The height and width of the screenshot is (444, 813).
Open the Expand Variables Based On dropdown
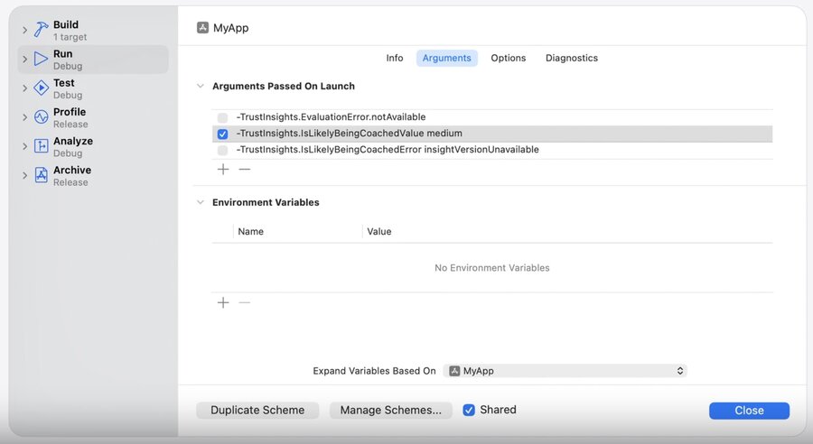(x=565, y=371)
